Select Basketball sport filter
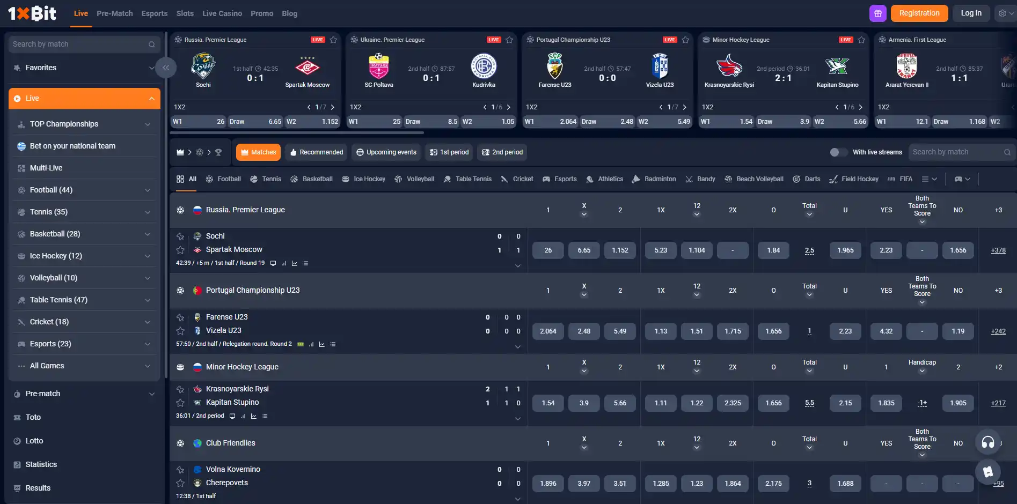This screenshot has height=504, width=1017. [311, 179]
